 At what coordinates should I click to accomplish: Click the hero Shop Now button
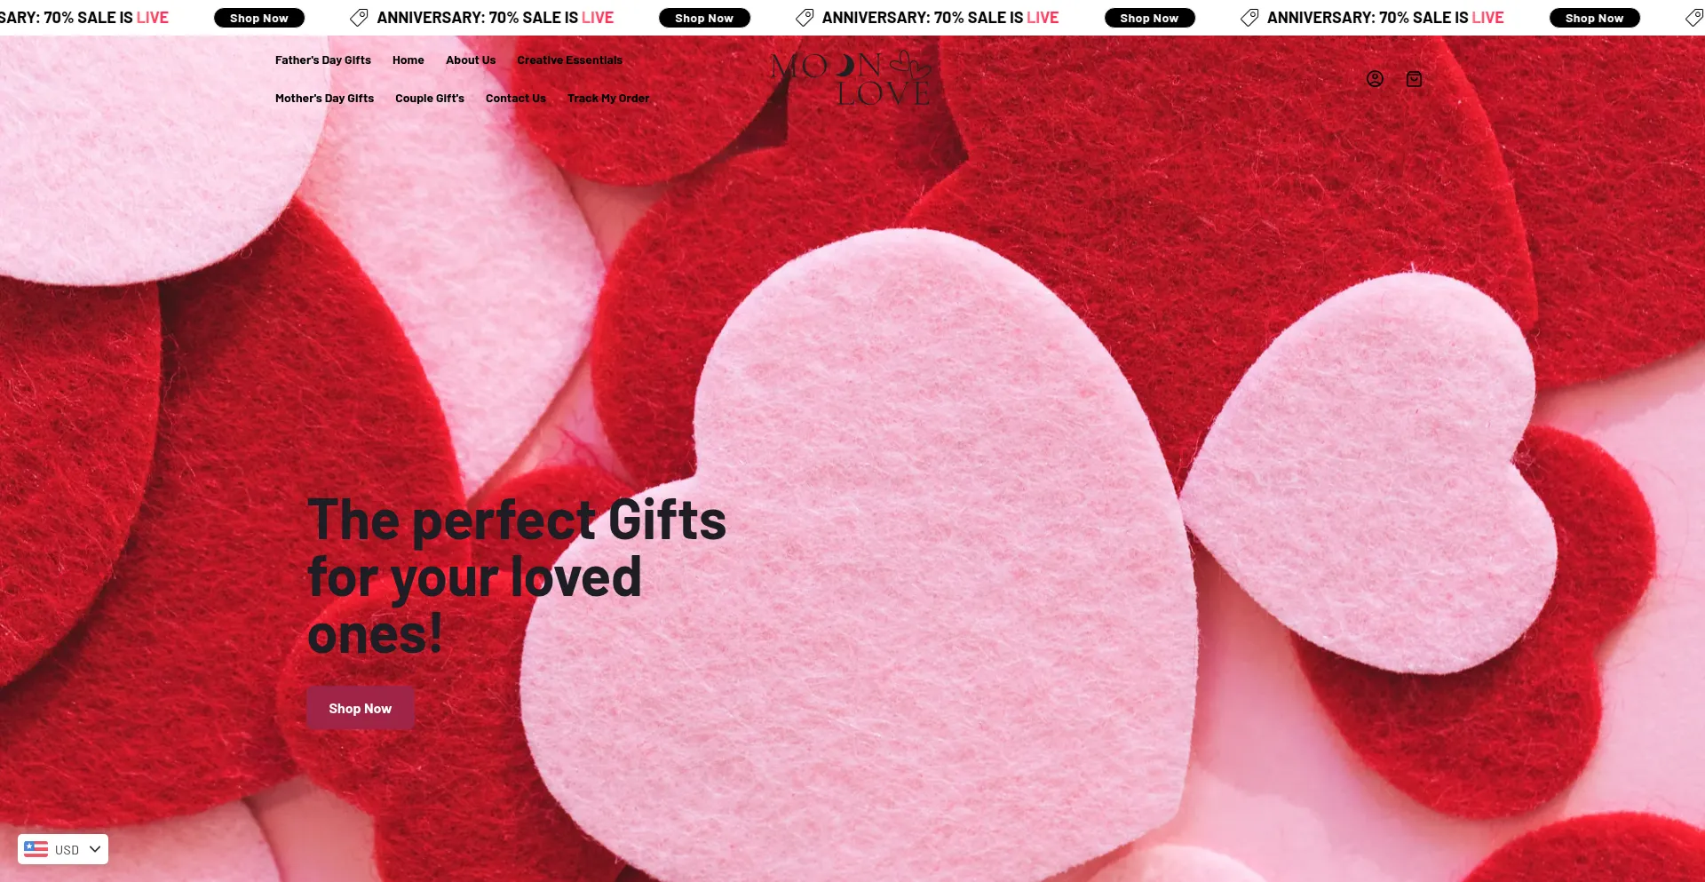click(x=360, y=708)
